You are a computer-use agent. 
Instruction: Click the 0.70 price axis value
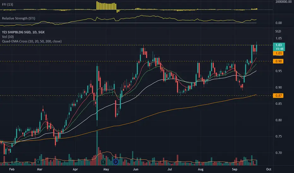(x=279, y=153)
